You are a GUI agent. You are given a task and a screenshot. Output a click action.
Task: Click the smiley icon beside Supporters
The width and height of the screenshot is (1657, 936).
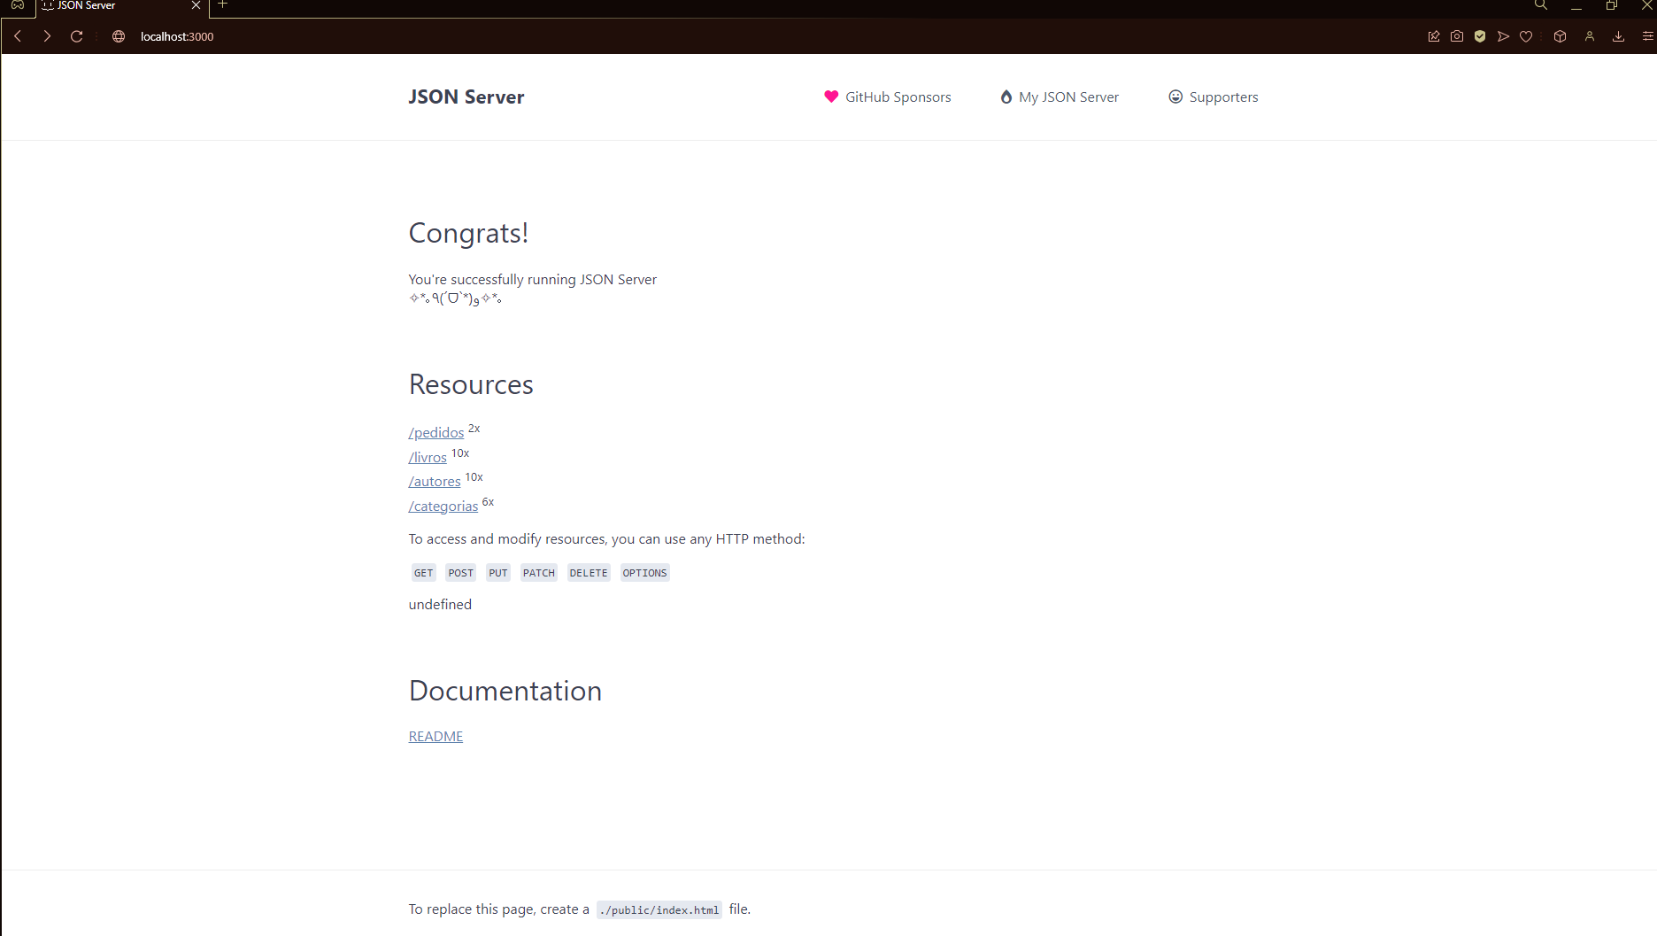1175,97
